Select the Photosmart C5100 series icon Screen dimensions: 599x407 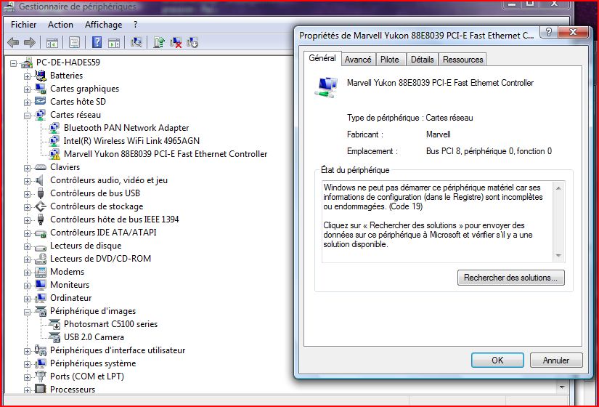pos(54,324)
